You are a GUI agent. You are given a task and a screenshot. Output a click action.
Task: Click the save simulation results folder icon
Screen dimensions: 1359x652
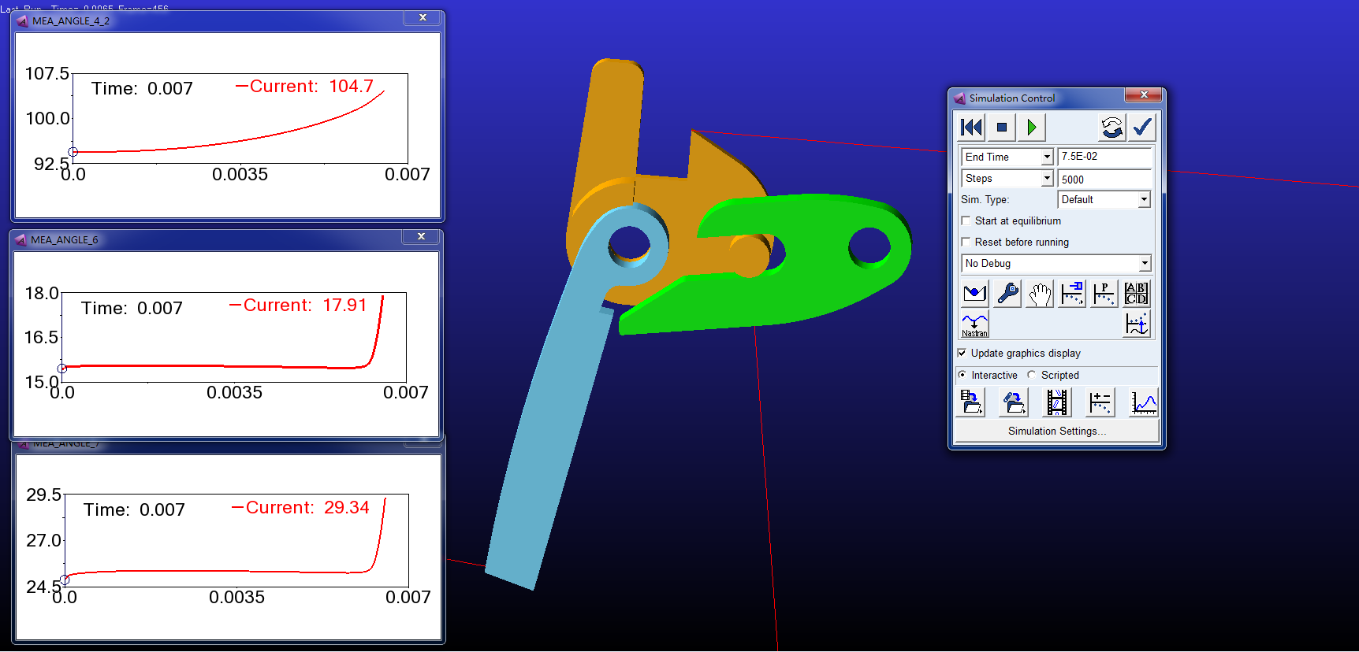[971, 402]
